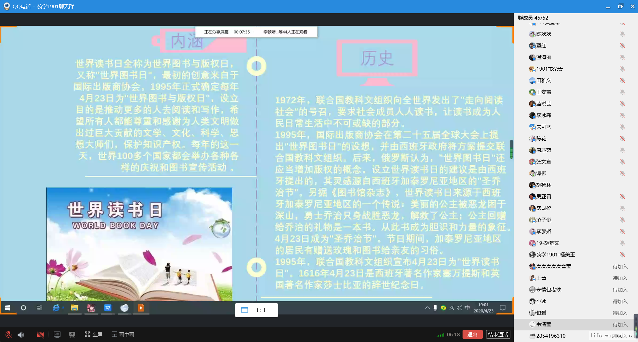Enter full screen with 全屏
Screen dimensions: 638x342
click(x=93, y=335)
